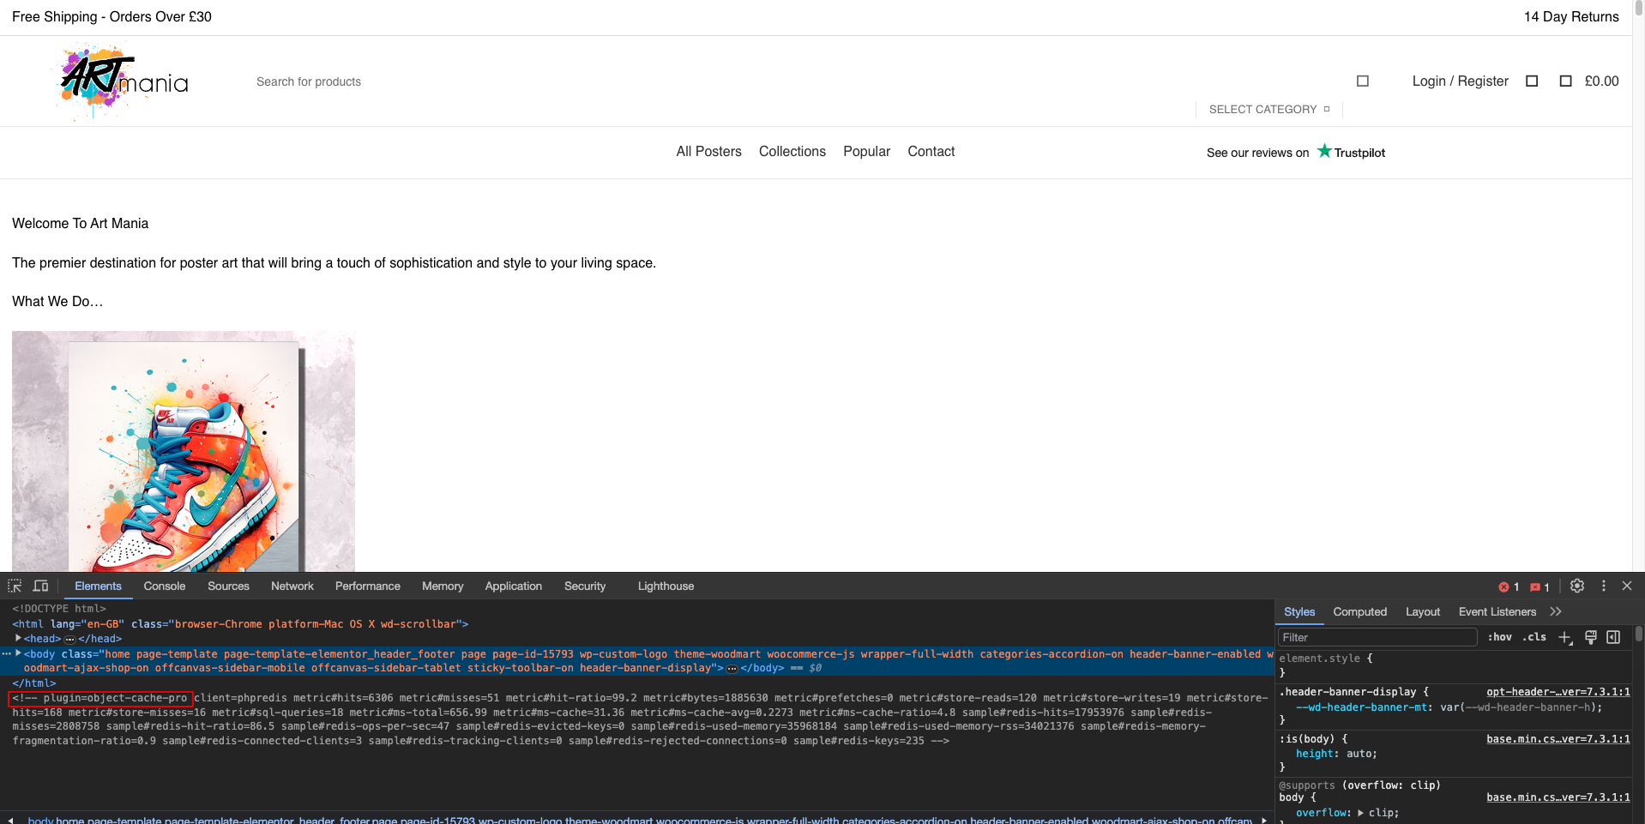
Task: Add new style rule plus icon
Action: pos(1565,637)
